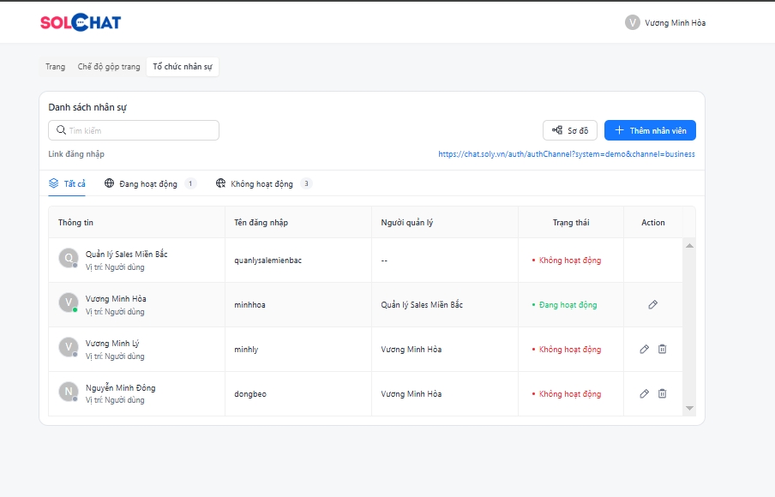Select the Tổ chức nhân sự tab
775x497 pixels.
coord(183,67)
